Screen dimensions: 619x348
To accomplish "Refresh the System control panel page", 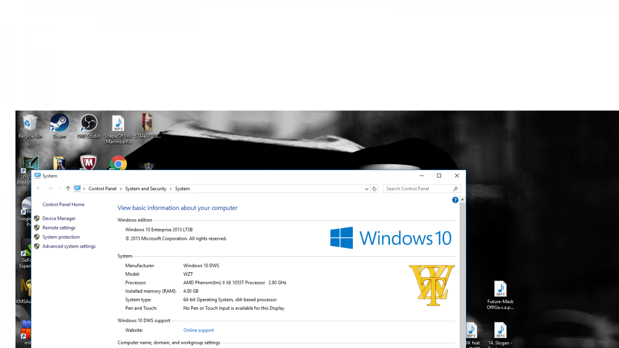I will tap(374, 189).
